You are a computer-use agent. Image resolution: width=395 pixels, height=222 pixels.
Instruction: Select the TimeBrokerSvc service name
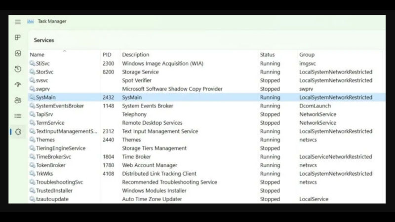coord(53,156)
